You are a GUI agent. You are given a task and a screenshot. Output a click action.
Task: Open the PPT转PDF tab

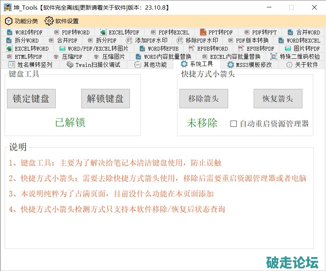point(217,32)
